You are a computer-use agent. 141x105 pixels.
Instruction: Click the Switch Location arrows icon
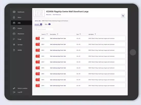point(14,89)
